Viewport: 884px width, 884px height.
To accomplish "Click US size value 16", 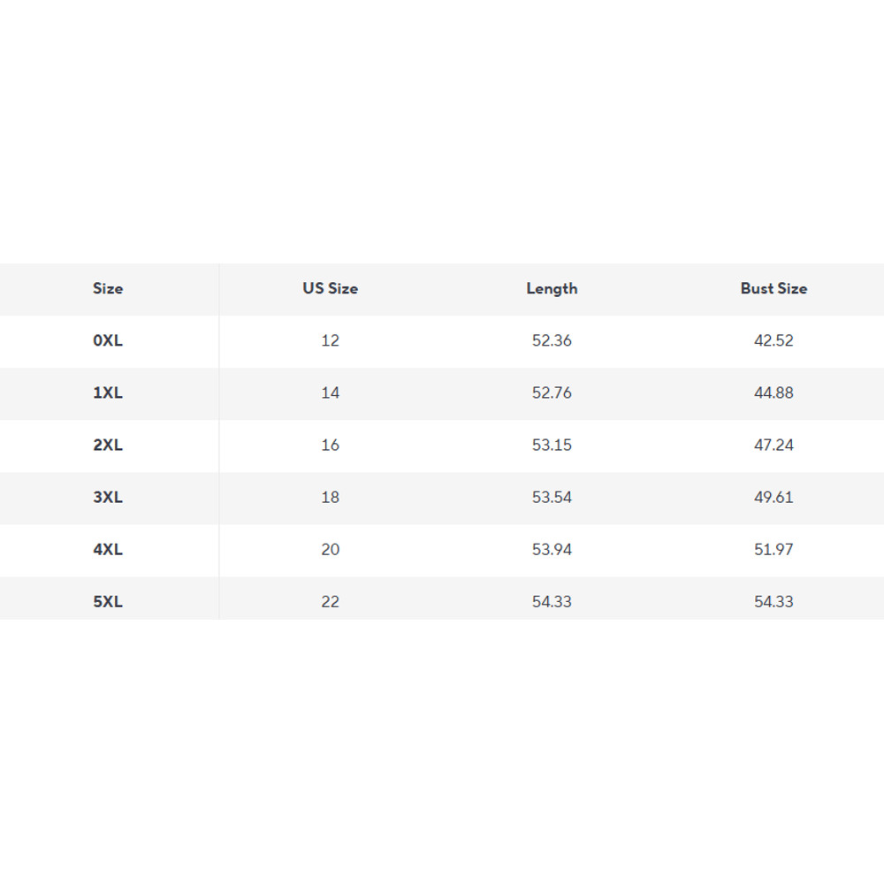I will [x=330, y=445].
